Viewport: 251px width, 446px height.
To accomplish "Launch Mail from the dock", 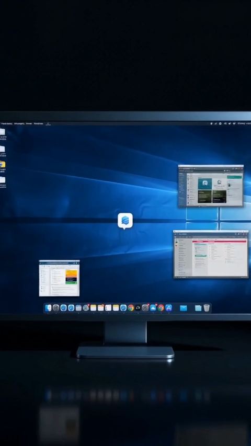I will point(184,308).
